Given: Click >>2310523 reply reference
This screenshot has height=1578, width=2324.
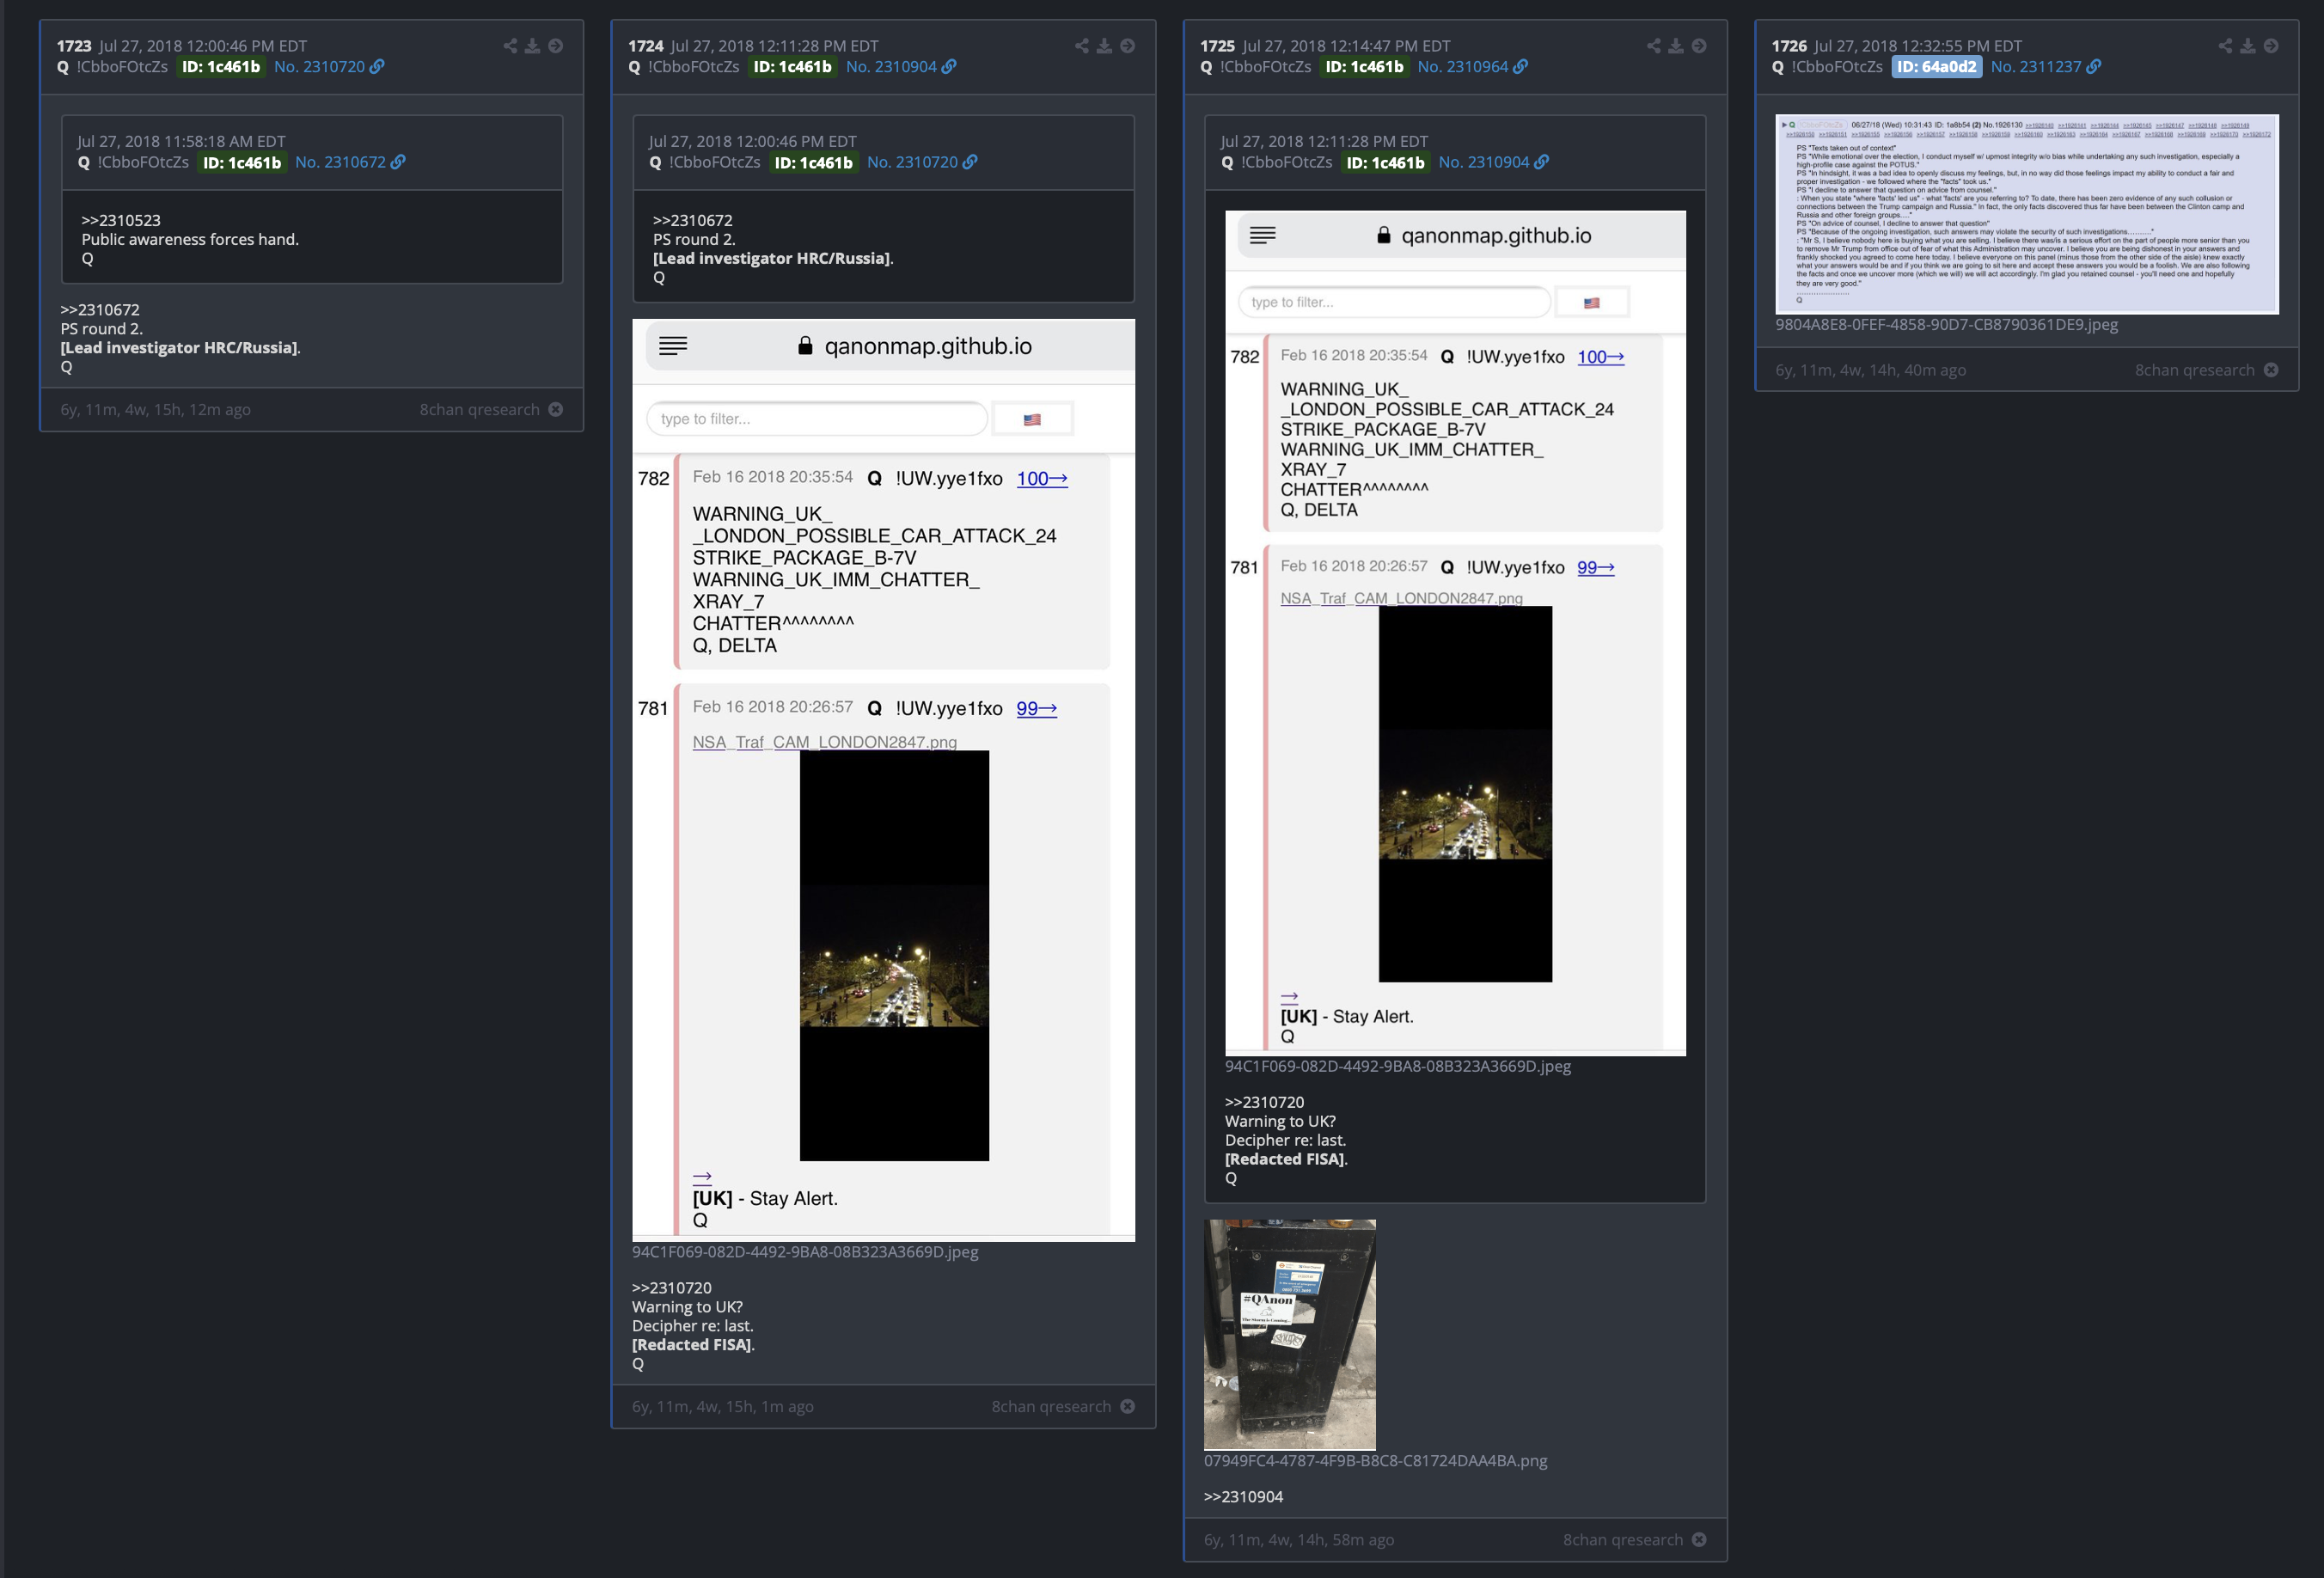Looking at the screenshot, I should click(x=121, y=220).
